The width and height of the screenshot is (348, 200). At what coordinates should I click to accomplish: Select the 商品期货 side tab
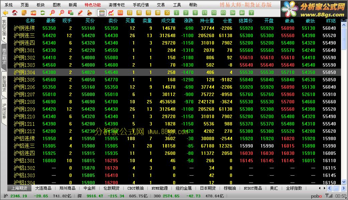4,57
